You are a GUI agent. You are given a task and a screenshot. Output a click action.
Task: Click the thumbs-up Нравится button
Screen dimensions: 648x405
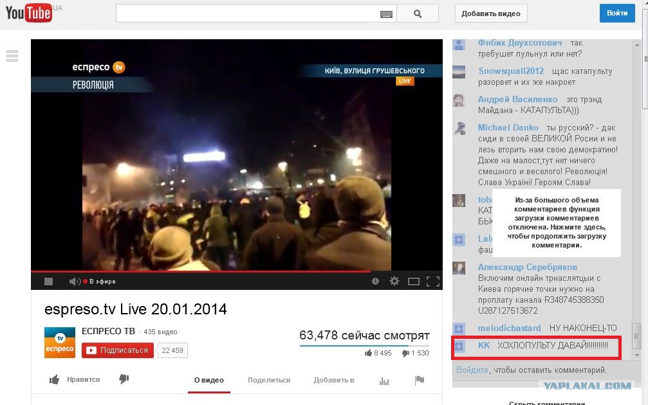coord(75,379)
